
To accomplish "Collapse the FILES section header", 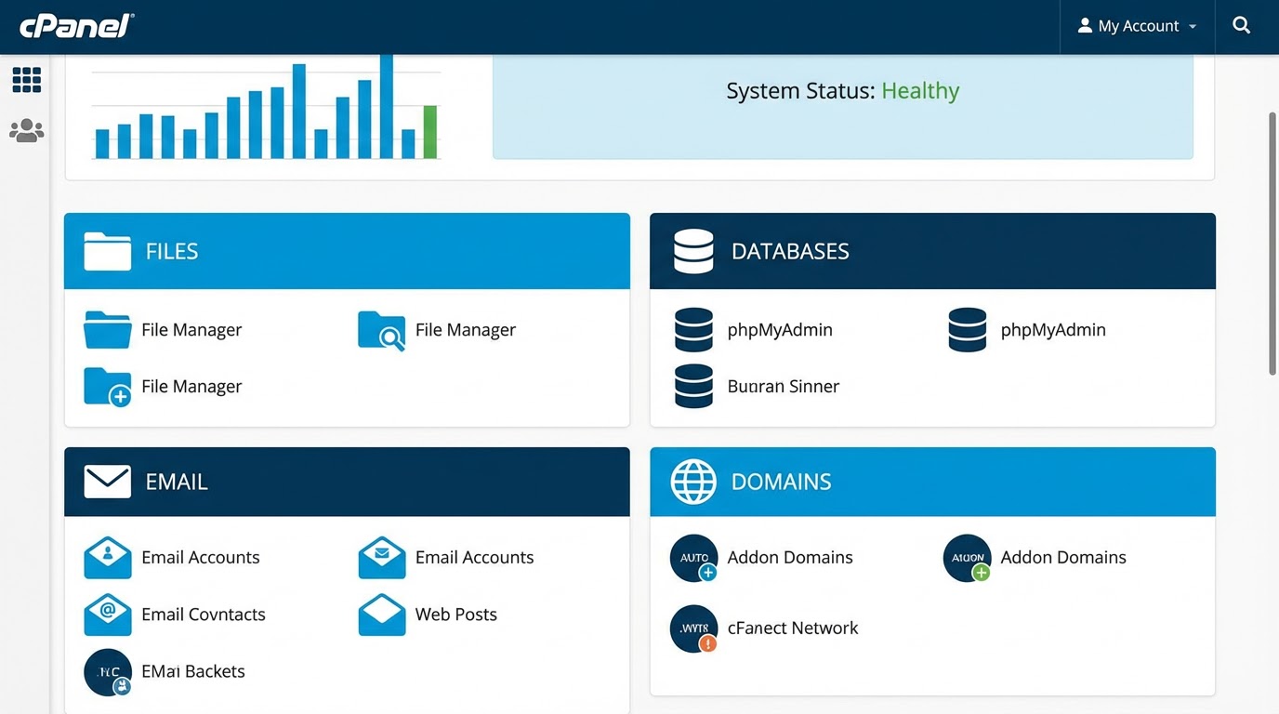I will click(347, 251).
